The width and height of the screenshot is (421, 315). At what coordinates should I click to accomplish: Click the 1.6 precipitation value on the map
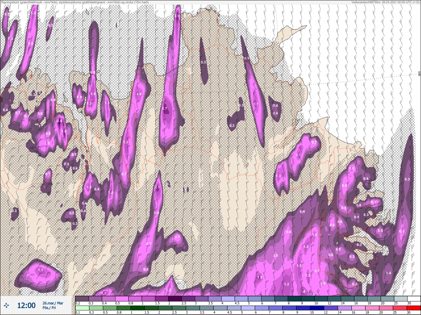(93, 94)
